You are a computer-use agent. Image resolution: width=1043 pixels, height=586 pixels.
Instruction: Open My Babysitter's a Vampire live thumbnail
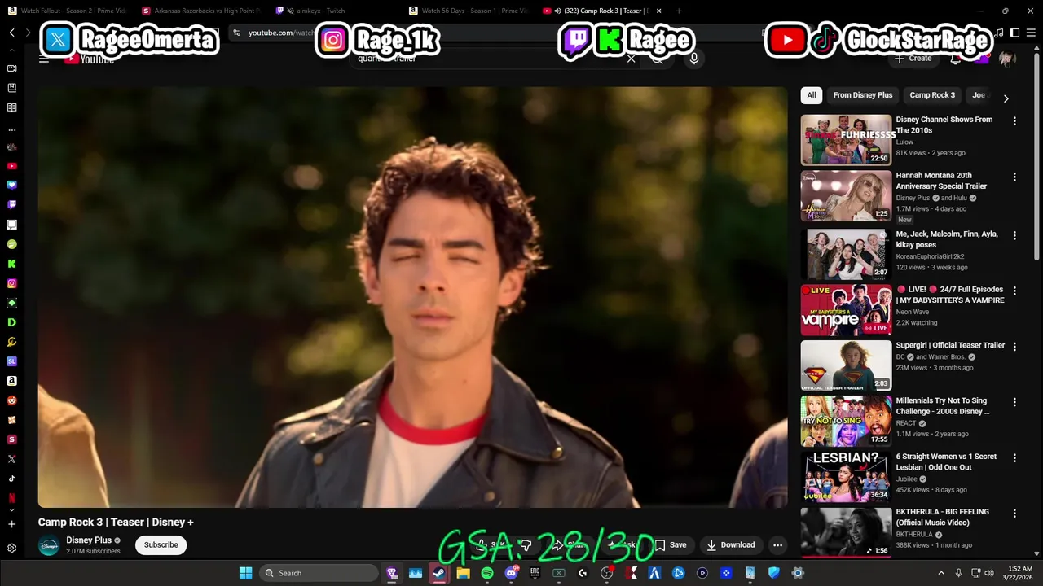click(x=846, y=309)
